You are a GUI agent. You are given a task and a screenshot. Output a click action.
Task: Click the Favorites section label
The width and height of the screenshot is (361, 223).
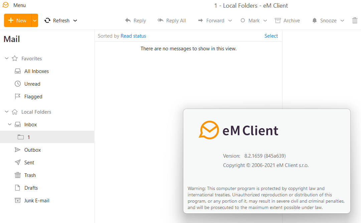coord(31,59)
